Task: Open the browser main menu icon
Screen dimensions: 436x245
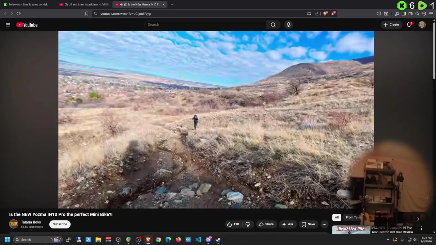Action: click(x=431, y=14)
